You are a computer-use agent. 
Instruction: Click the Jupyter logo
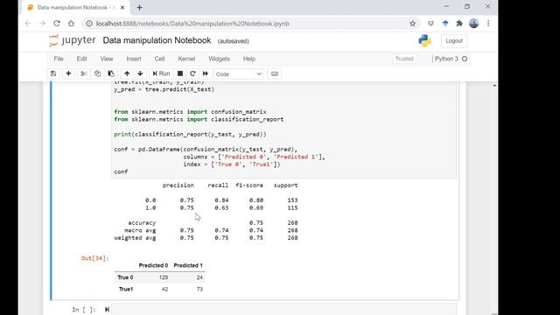tap(73, 40)
